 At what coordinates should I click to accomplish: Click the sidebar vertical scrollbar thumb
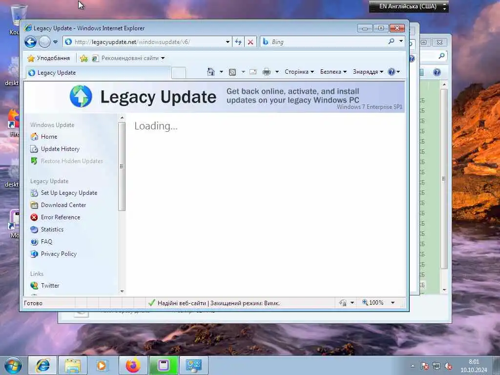[x=122, y=167]
